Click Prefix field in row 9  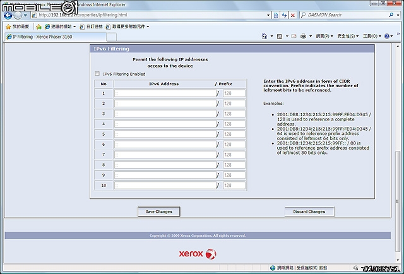(x=234, y=175)
